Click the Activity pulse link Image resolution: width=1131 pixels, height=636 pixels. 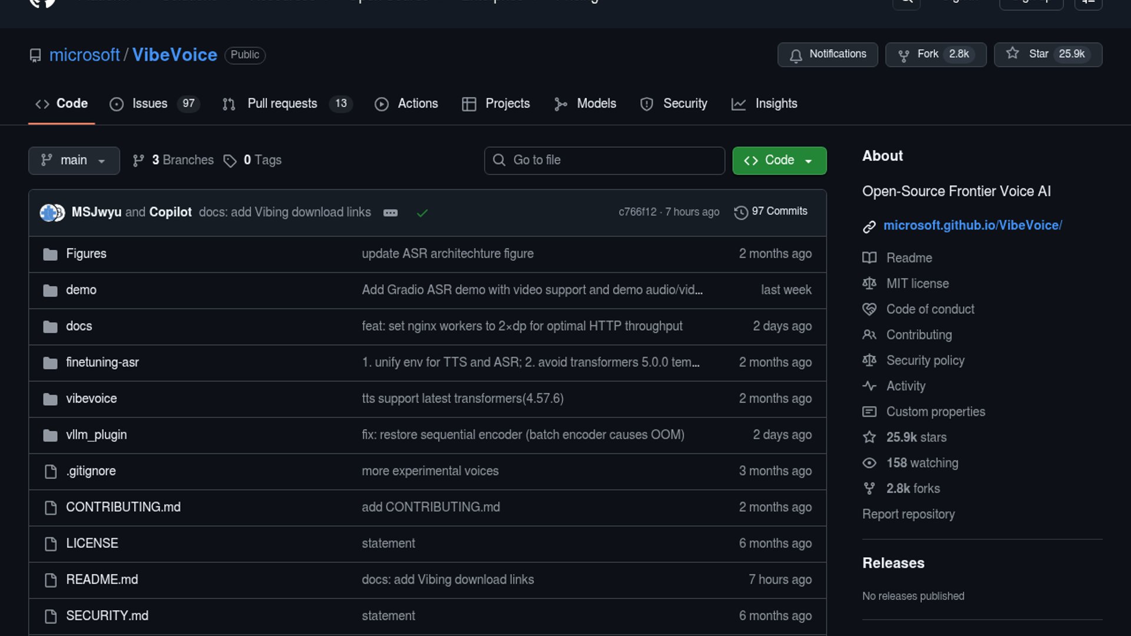pyautogui.click(x=905, y=386)
